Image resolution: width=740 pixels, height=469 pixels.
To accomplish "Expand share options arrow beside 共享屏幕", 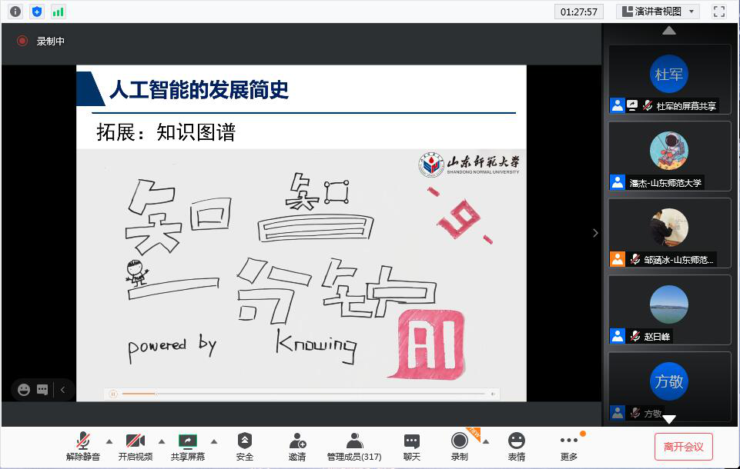I will (x=214, y=441).
